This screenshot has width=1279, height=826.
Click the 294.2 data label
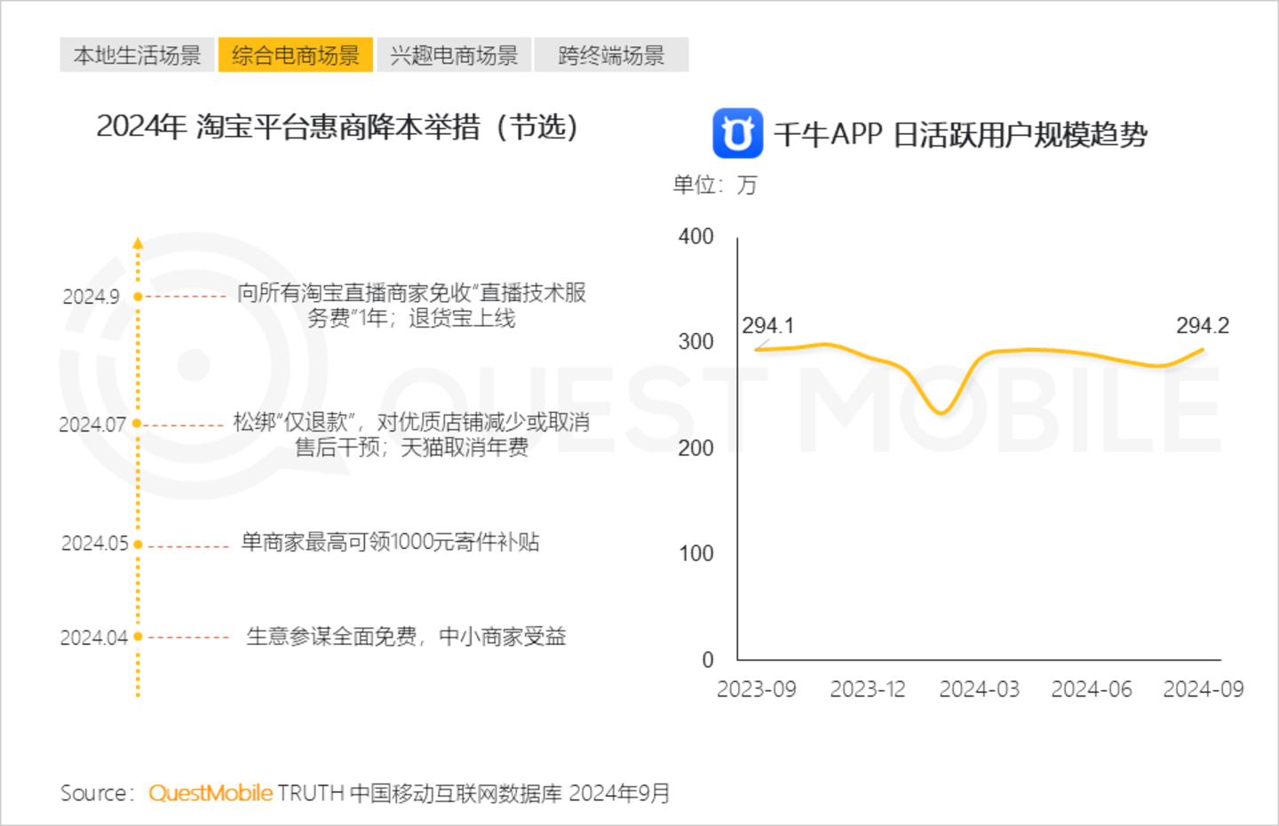pyautogui.click(x=1202, y=326)
